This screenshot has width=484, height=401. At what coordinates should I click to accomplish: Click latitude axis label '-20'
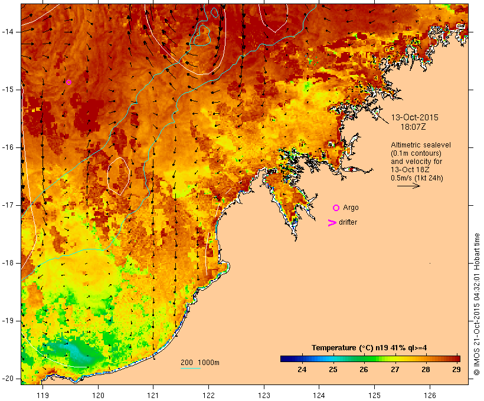[x=7, y=379]
